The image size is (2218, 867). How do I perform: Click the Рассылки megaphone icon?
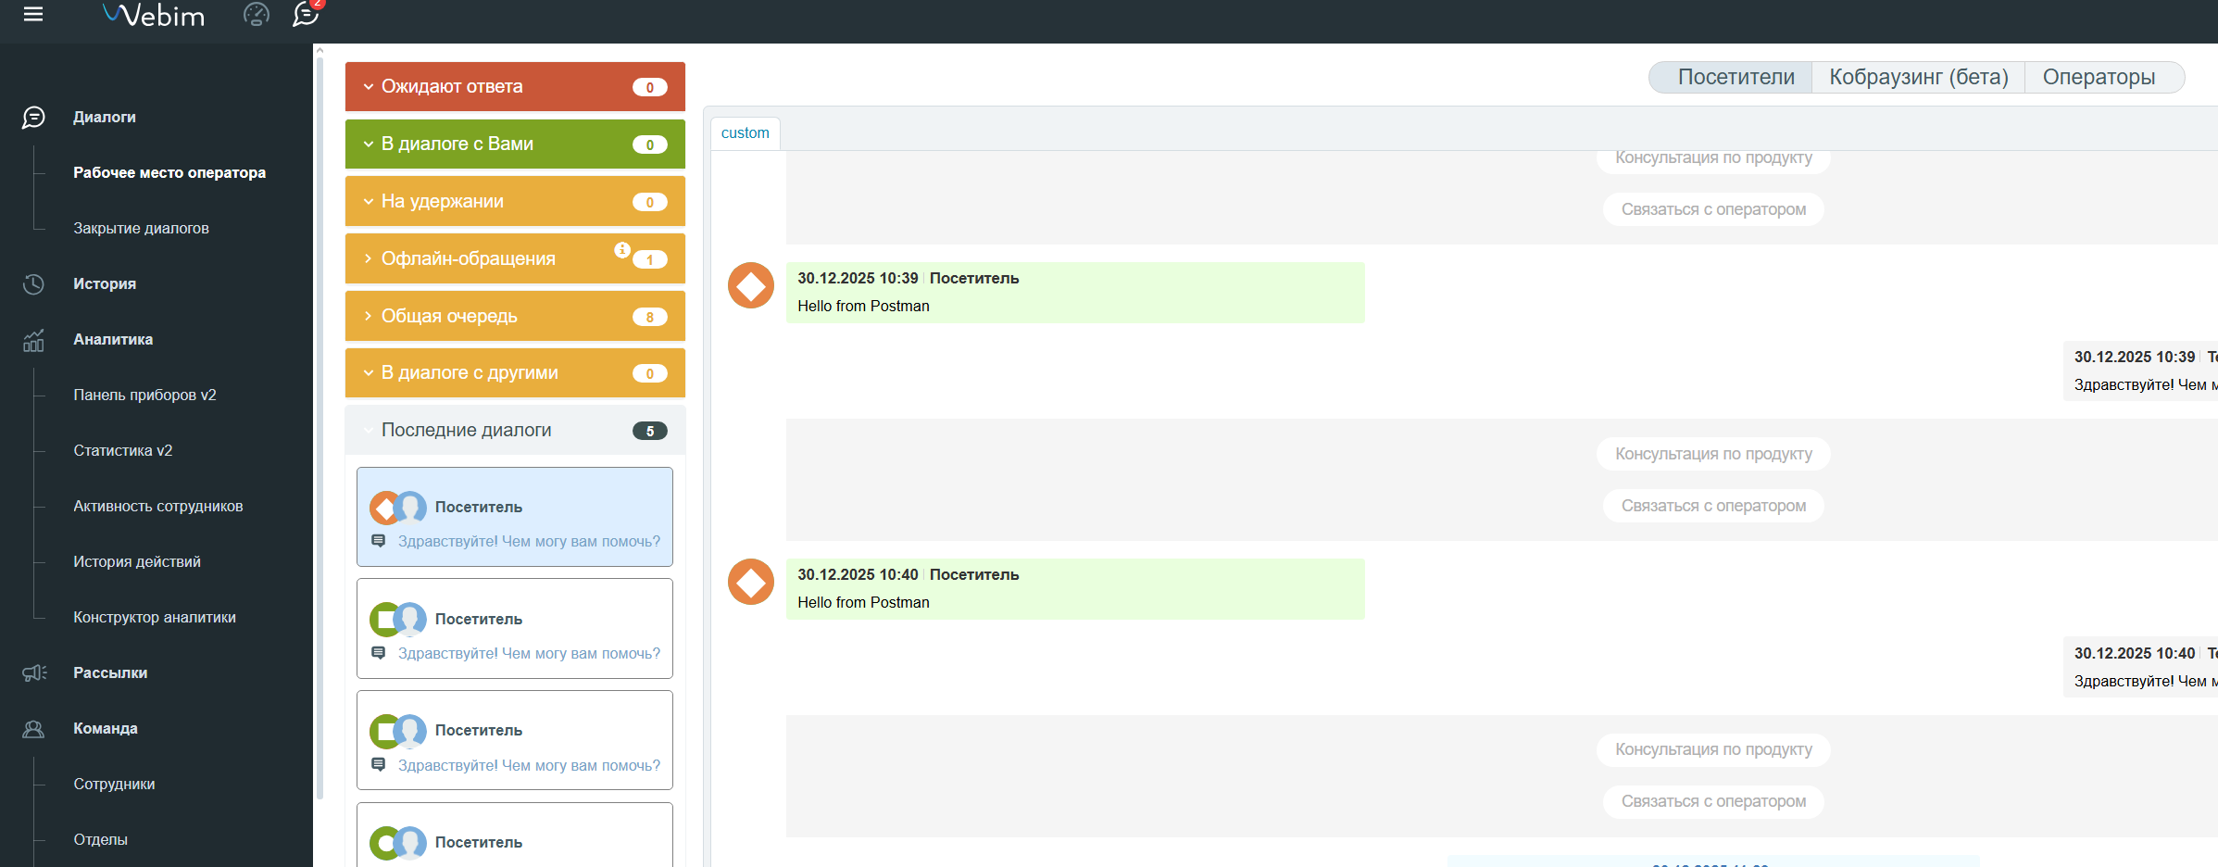pyautogui.click(x=33, y=673)
